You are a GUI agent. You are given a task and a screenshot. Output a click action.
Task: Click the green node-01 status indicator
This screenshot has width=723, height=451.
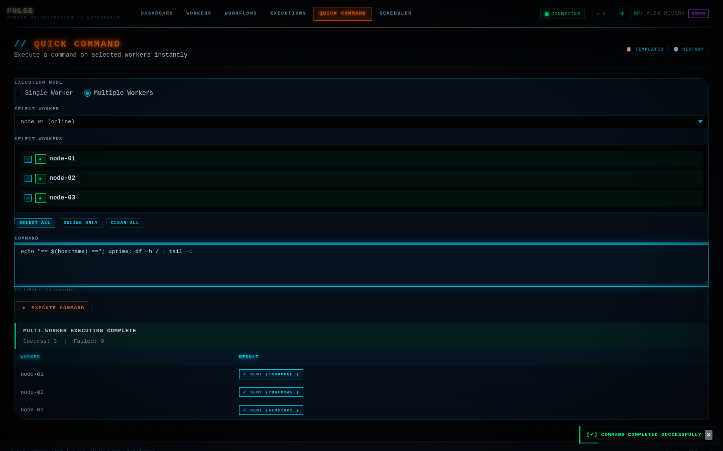click(x=41, y=159)
